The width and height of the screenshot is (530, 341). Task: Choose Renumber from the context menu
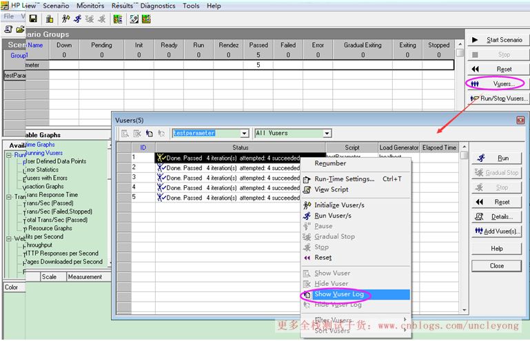click(x=356, y=163)
